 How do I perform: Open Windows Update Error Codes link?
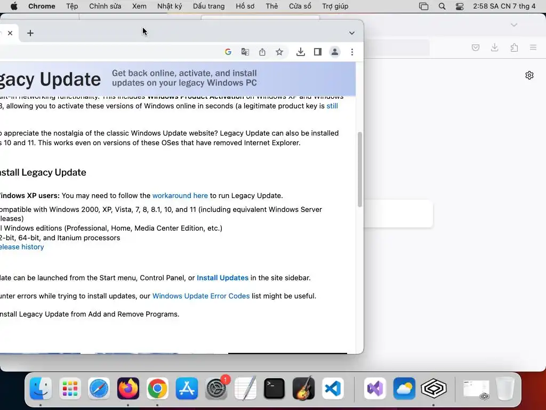point(201,296)
